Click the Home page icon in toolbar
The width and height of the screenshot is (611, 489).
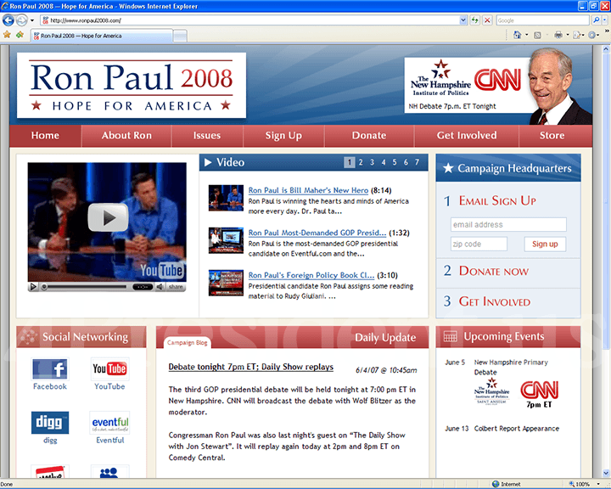tap(517, 35)
